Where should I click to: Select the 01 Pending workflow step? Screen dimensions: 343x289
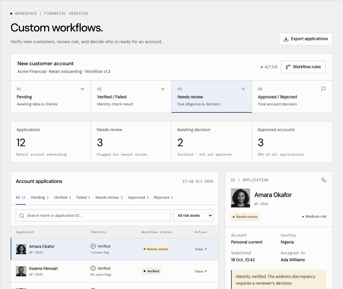coord(51,97)
